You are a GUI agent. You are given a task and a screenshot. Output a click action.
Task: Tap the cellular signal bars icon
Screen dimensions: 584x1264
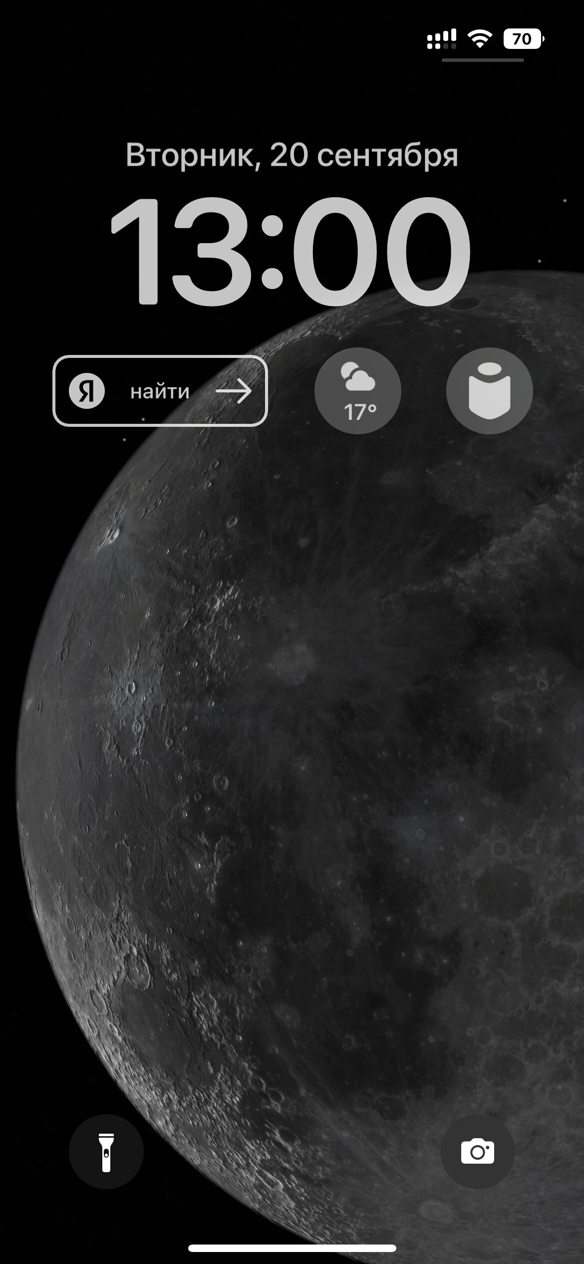tap(442, 39)
